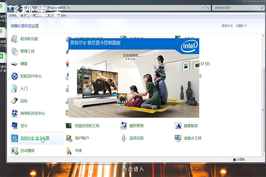Open the Display (显示) settings icon
266x177 pixels.
tap(15, 126)
